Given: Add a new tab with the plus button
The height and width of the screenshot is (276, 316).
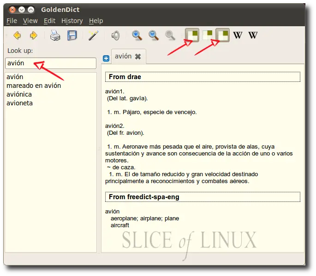Looking at the screenshot, I should (106, 58).
